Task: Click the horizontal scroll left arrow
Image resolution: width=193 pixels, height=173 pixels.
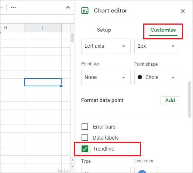Action: 61,171
